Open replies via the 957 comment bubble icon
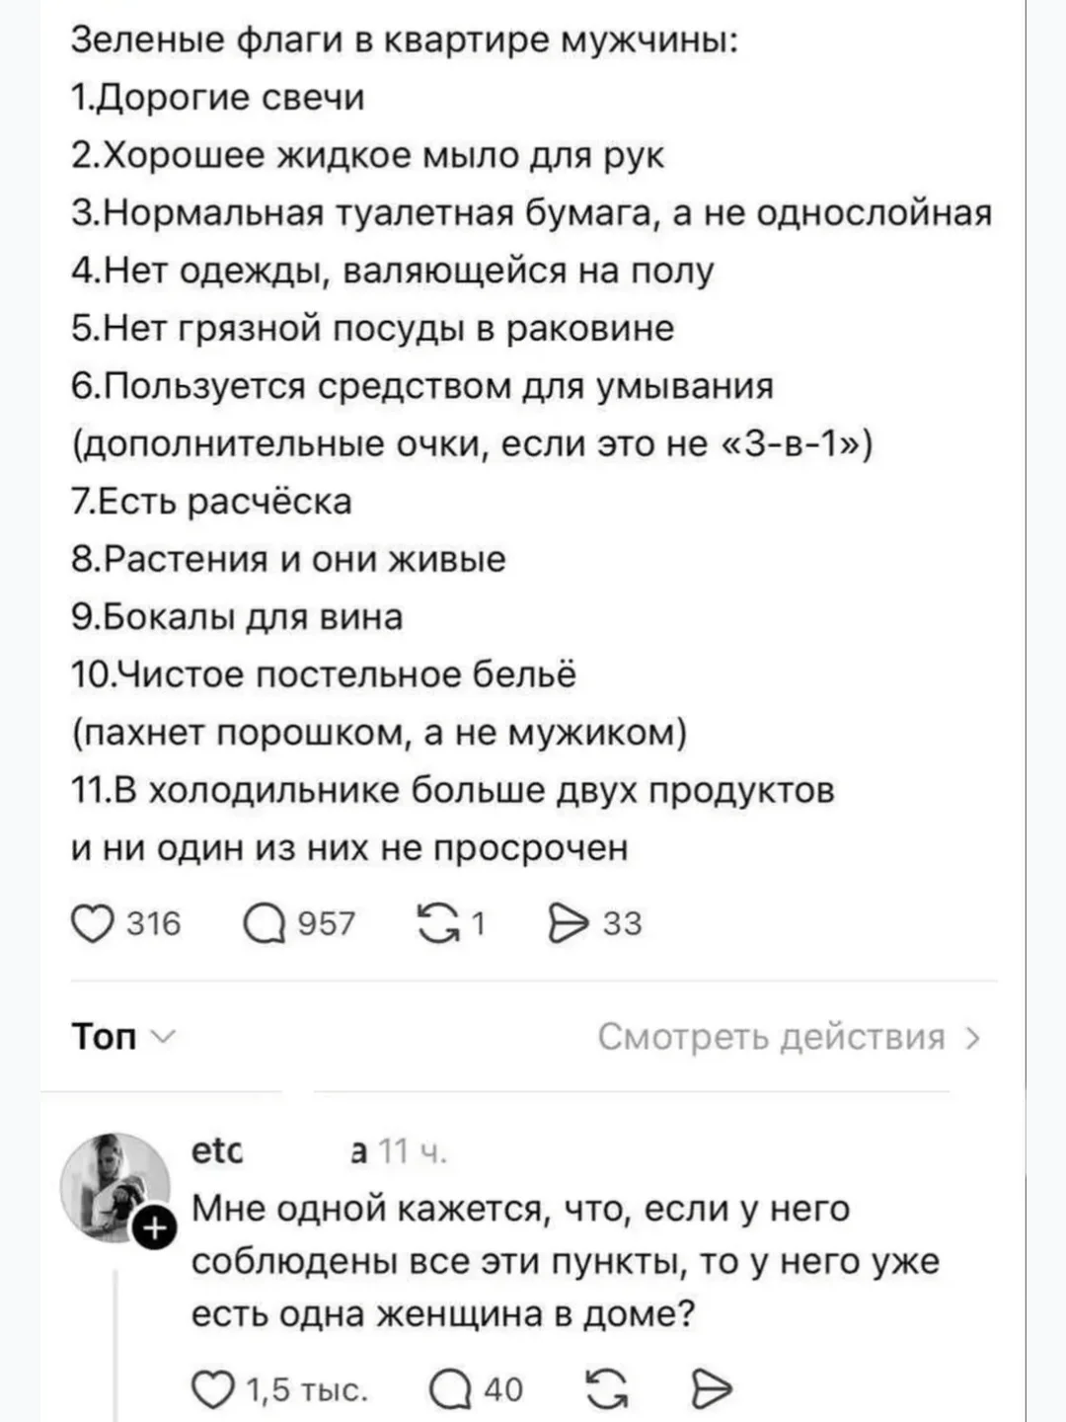Image resolution: width=1066 pixels, height=1422 pixels. pos(264,924)
